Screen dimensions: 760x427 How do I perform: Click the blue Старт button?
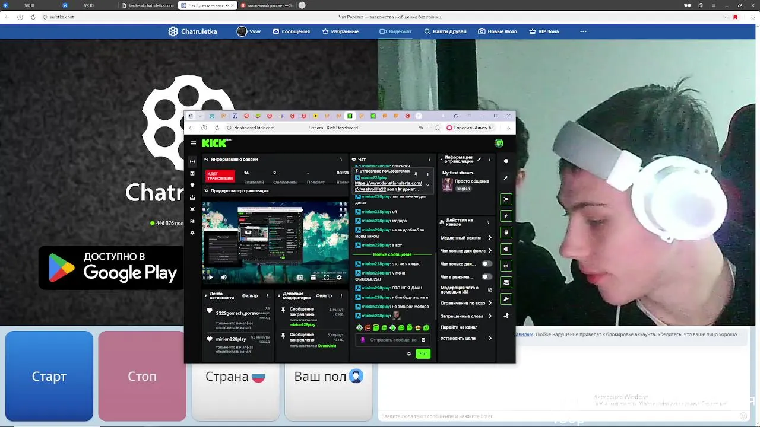coord(49,376)
